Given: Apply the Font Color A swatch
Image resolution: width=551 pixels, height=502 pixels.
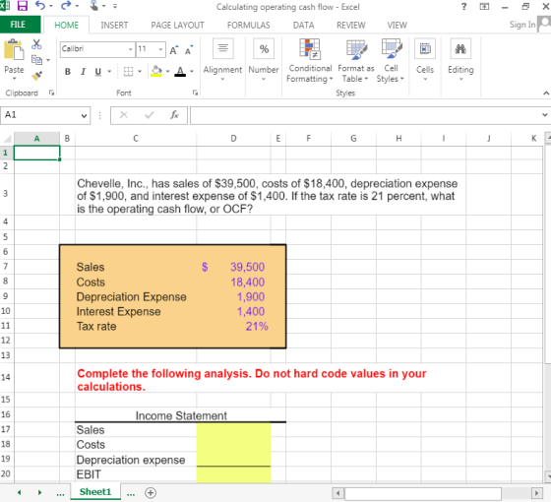Looking at the screenshot, I should (180, 71).
